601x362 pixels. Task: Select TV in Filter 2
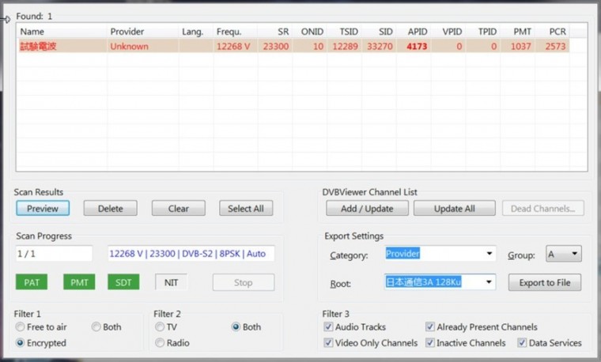[166, 326]
